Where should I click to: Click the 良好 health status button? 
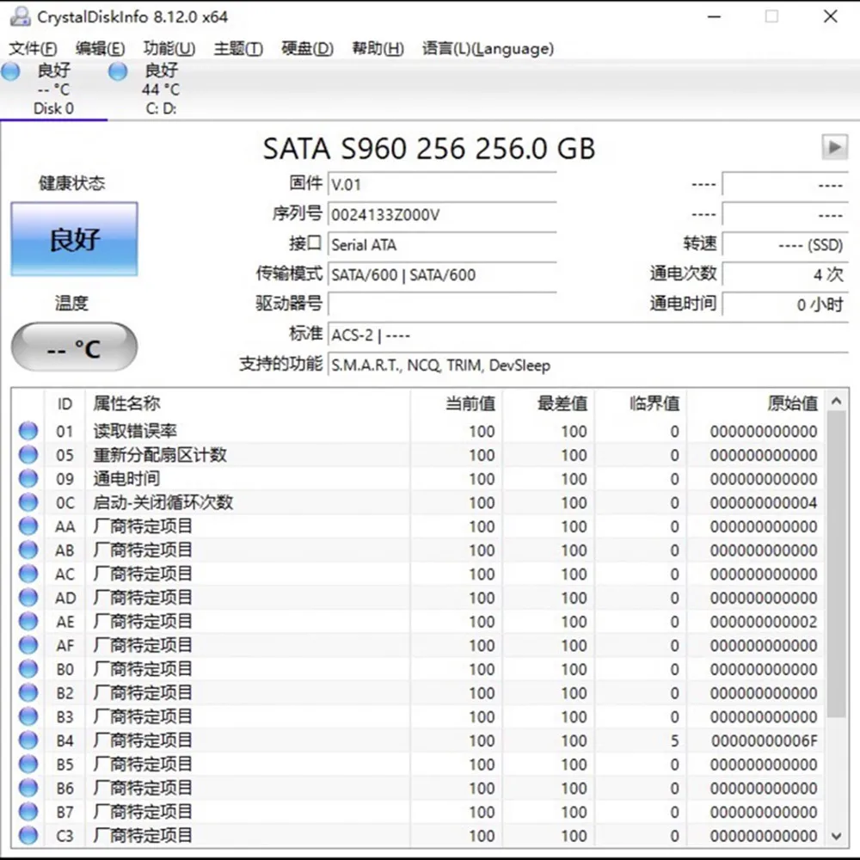pos(74,239)
